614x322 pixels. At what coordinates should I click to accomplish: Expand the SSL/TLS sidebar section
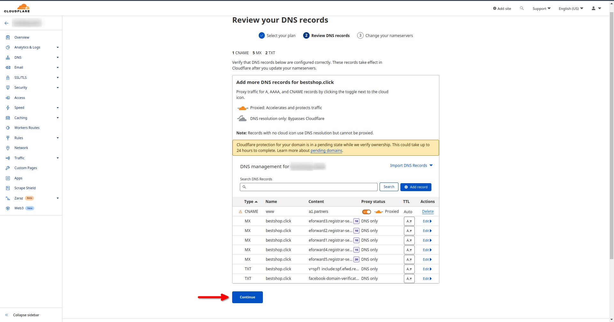[x=58, y=78]
